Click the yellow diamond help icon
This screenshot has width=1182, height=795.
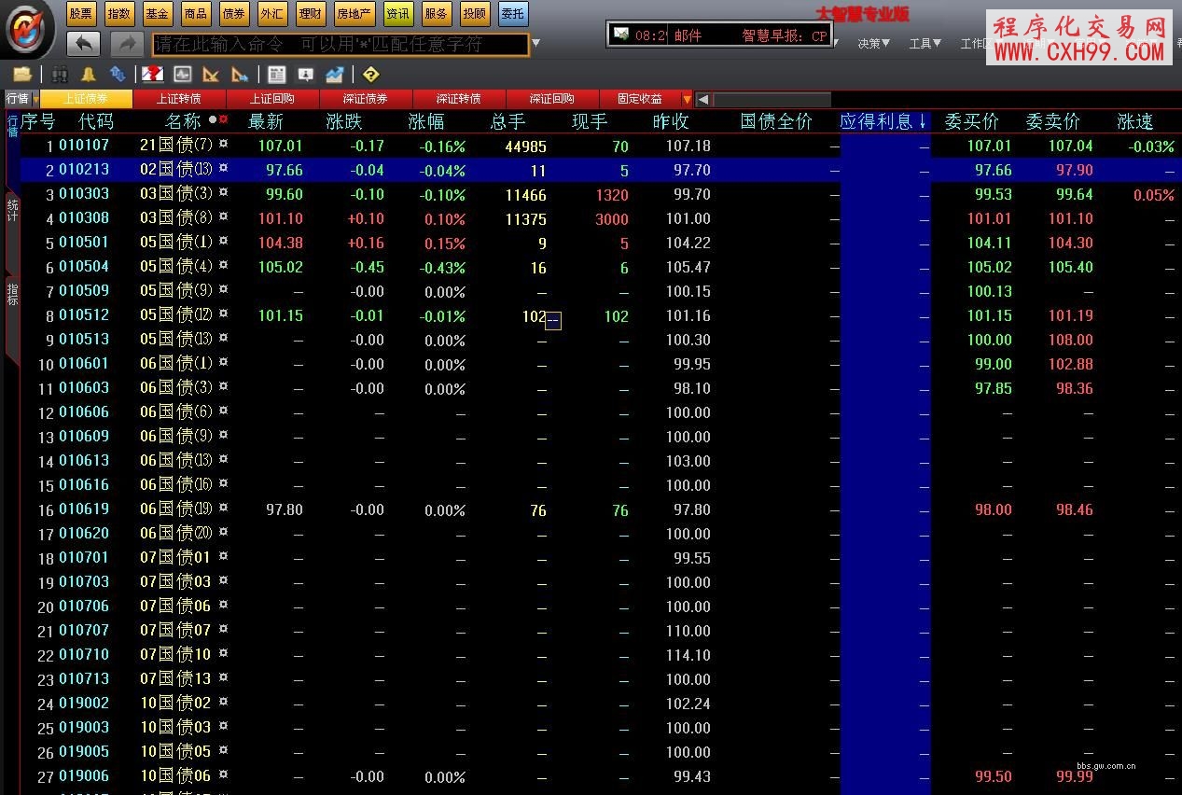[370, 75]
